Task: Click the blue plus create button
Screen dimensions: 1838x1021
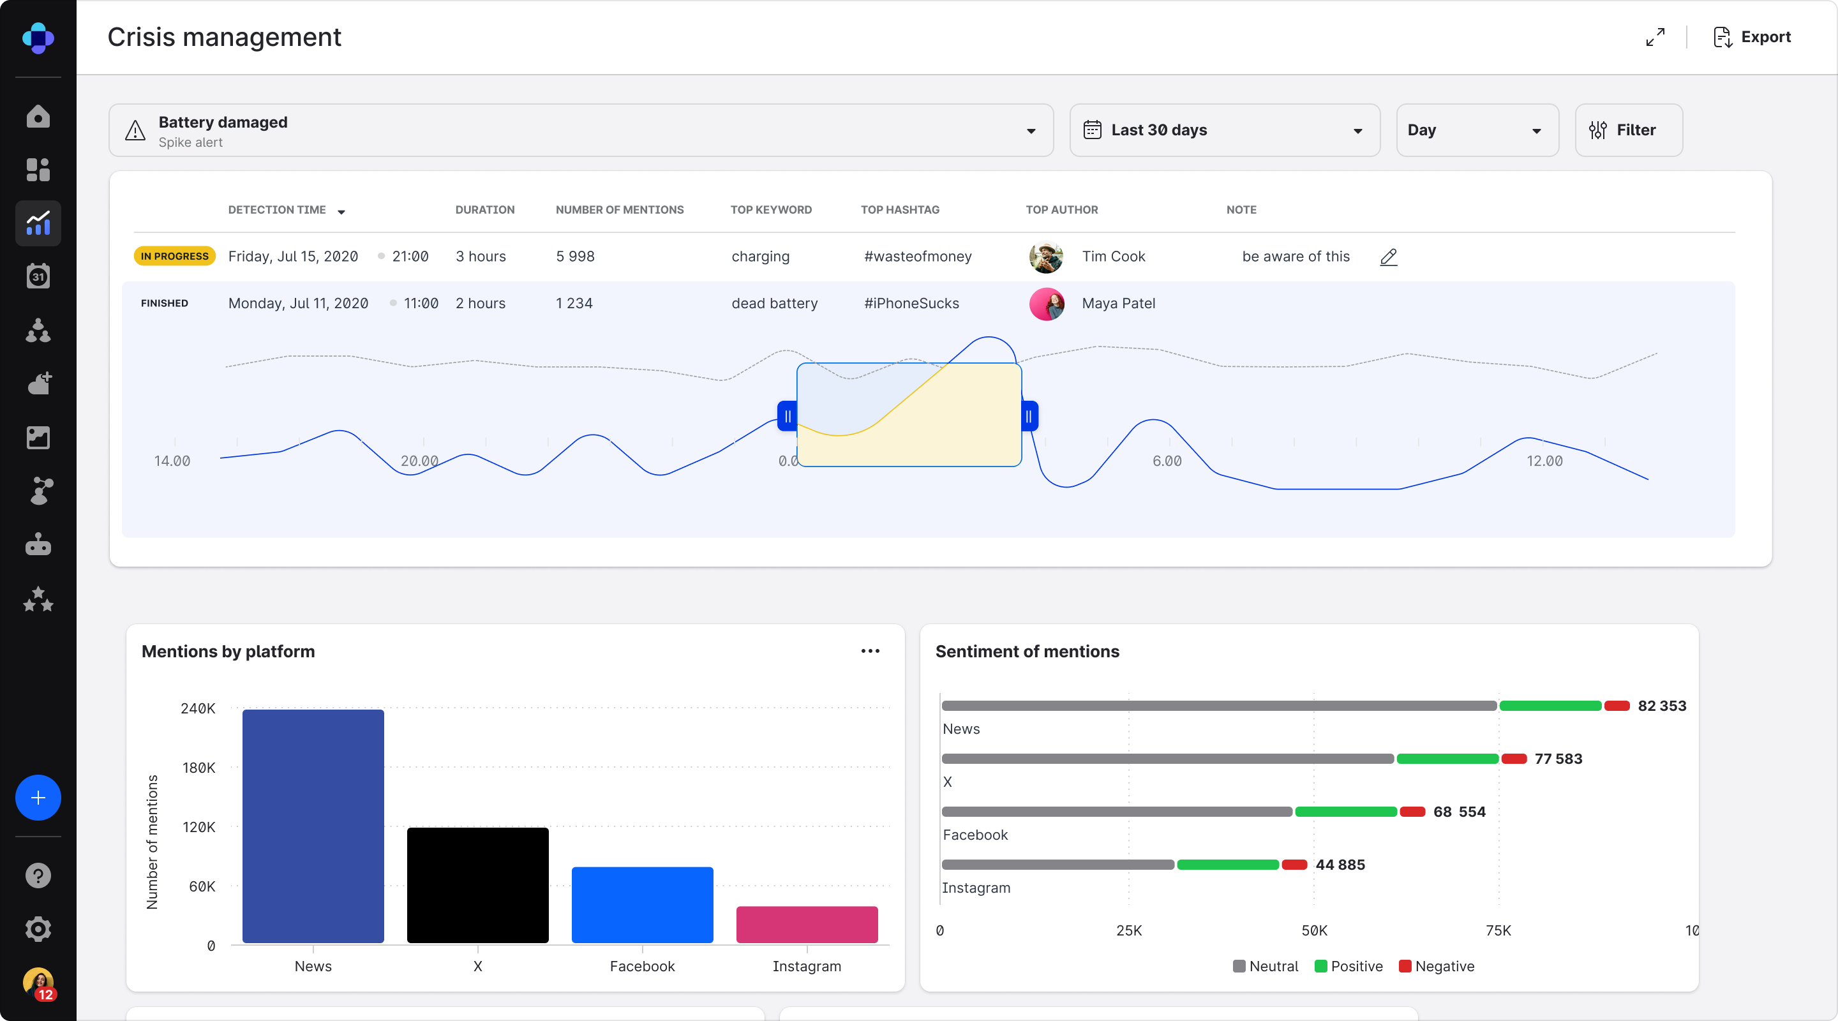Action: tap(38, 797)
